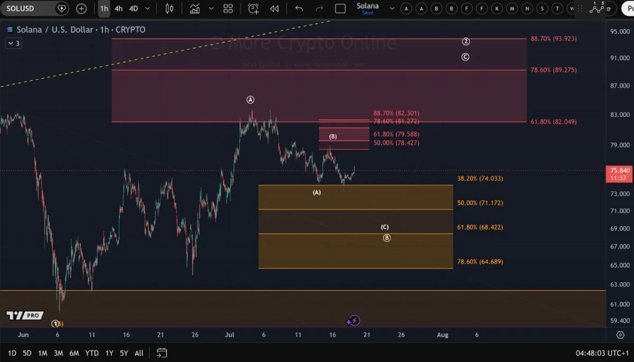Screen dimensions: 634x362
Task: Open chart settings gear near price axis
Action: (x=620, y=335)
